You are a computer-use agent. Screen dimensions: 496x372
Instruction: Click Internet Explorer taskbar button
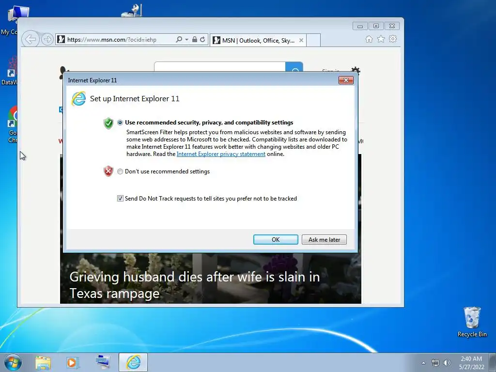click(133, 362)
